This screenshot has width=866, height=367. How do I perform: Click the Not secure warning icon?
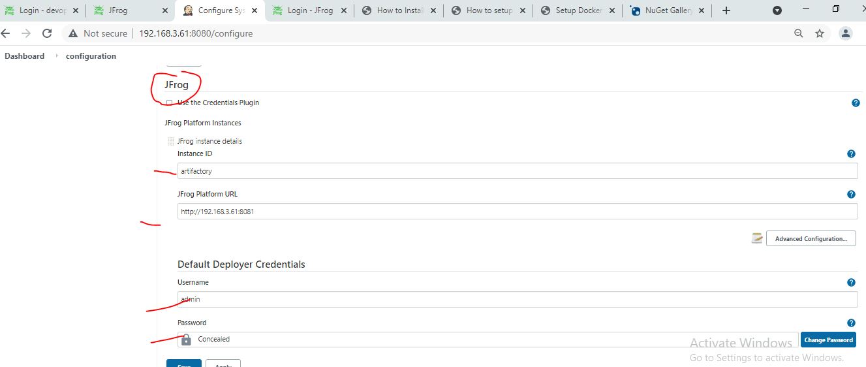point(72,33)
